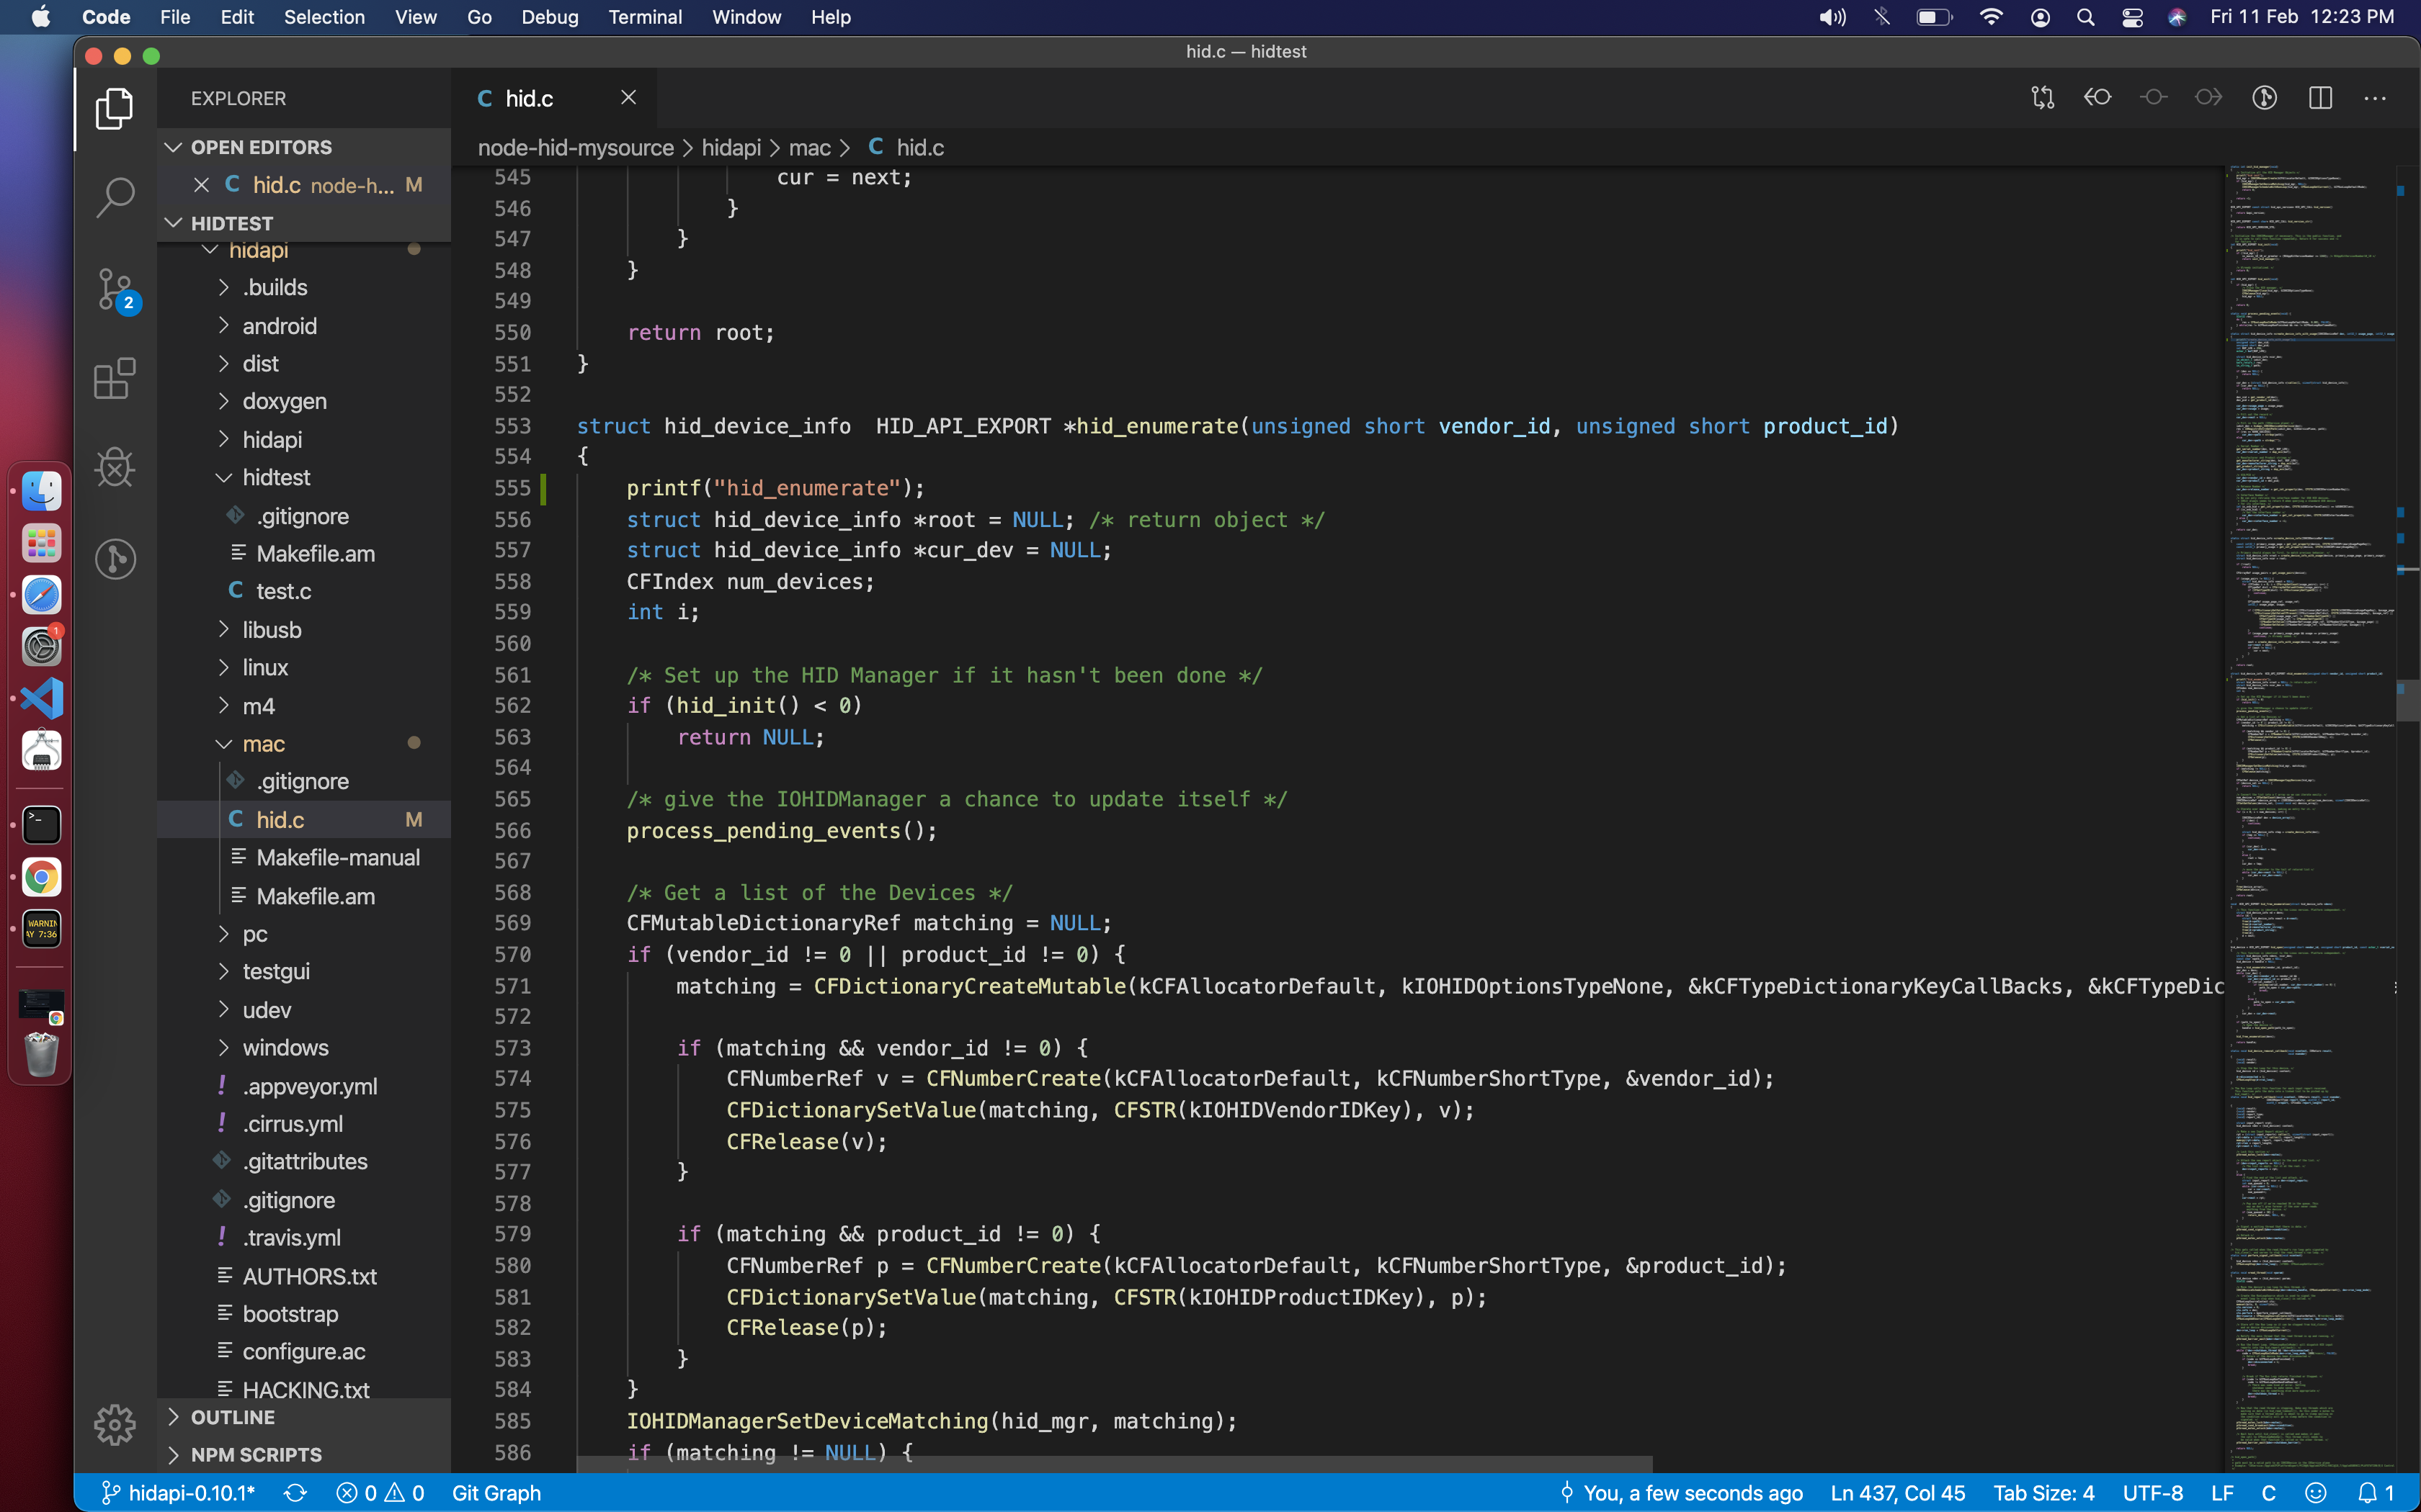The height and width of the screenshot is (1512, 2421).
Task: Click the Git Graph status bar button
Action: 496,1493
